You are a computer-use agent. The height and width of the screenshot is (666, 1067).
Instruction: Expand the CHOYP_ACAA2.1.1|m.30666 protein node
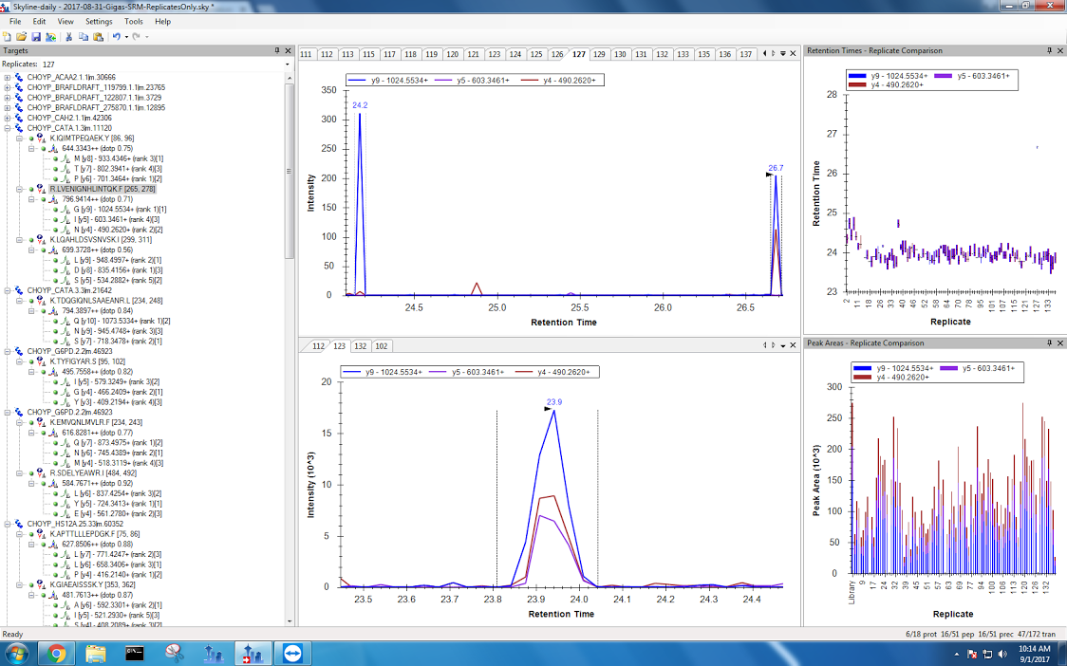pos(8,77)
